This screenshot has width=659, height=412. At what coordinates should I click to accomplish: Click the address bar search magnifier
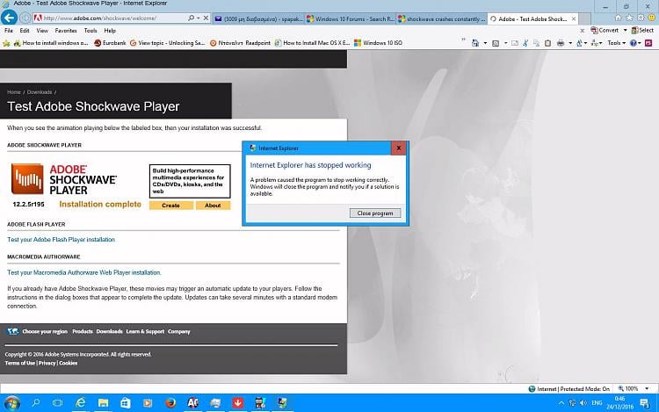tap(192, 18)
